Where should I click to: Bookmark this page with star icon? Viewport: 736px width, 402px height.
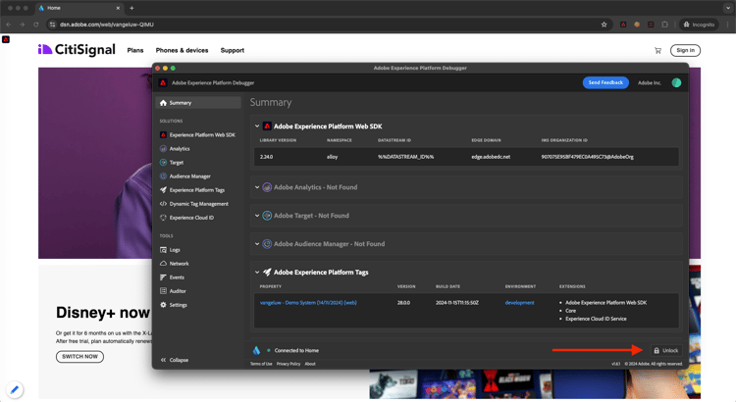point(604,25)
